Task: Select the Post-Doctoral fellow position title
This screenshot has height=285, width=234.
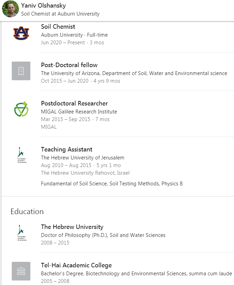Action: (69, 65)
